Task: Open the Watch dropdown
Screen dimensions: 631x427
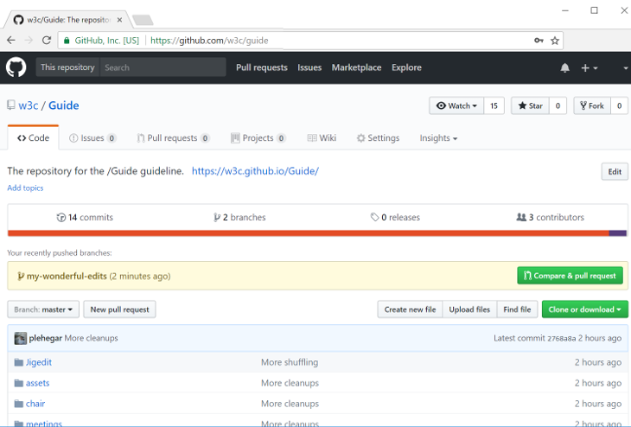Action: 456,105
